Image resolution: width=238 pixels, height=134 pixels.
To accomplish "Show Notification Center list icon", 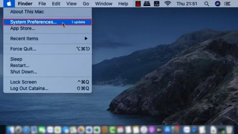I will [228, 4].
